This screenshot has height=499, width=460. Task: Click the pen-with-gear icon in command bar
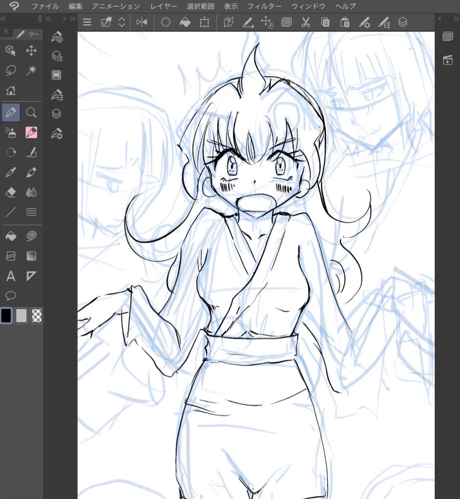point(364,22)
